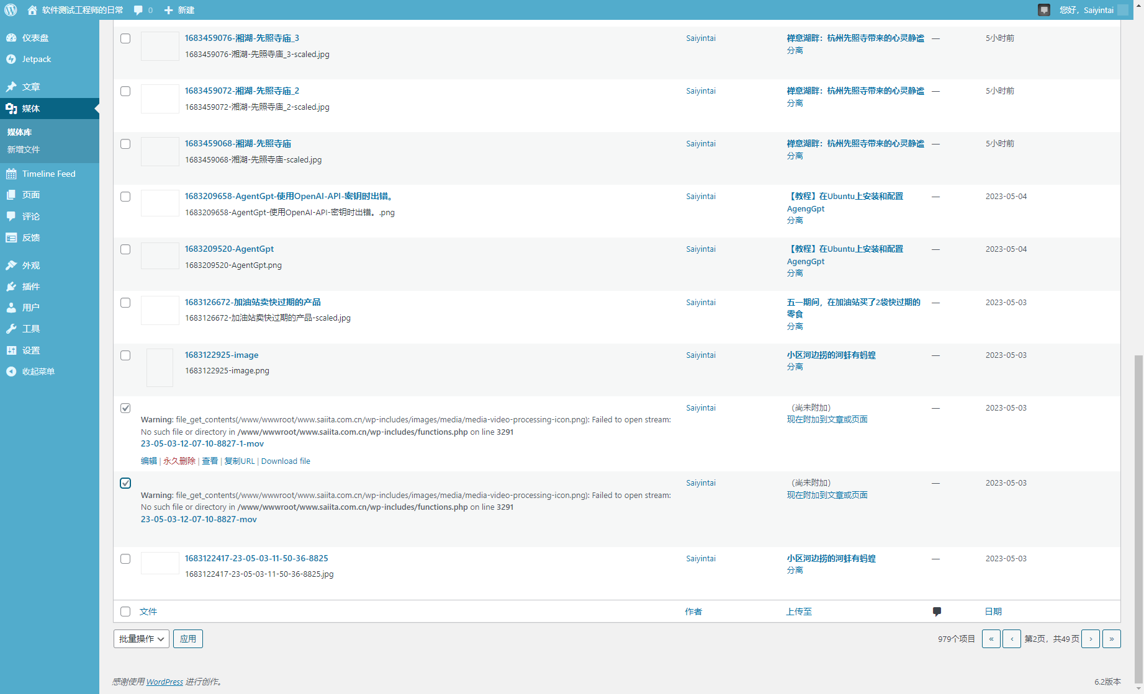This screenshot has width=1144, height=694.
Task: Toggle the select-all checkbox in table footer
Action: point(125,612)
